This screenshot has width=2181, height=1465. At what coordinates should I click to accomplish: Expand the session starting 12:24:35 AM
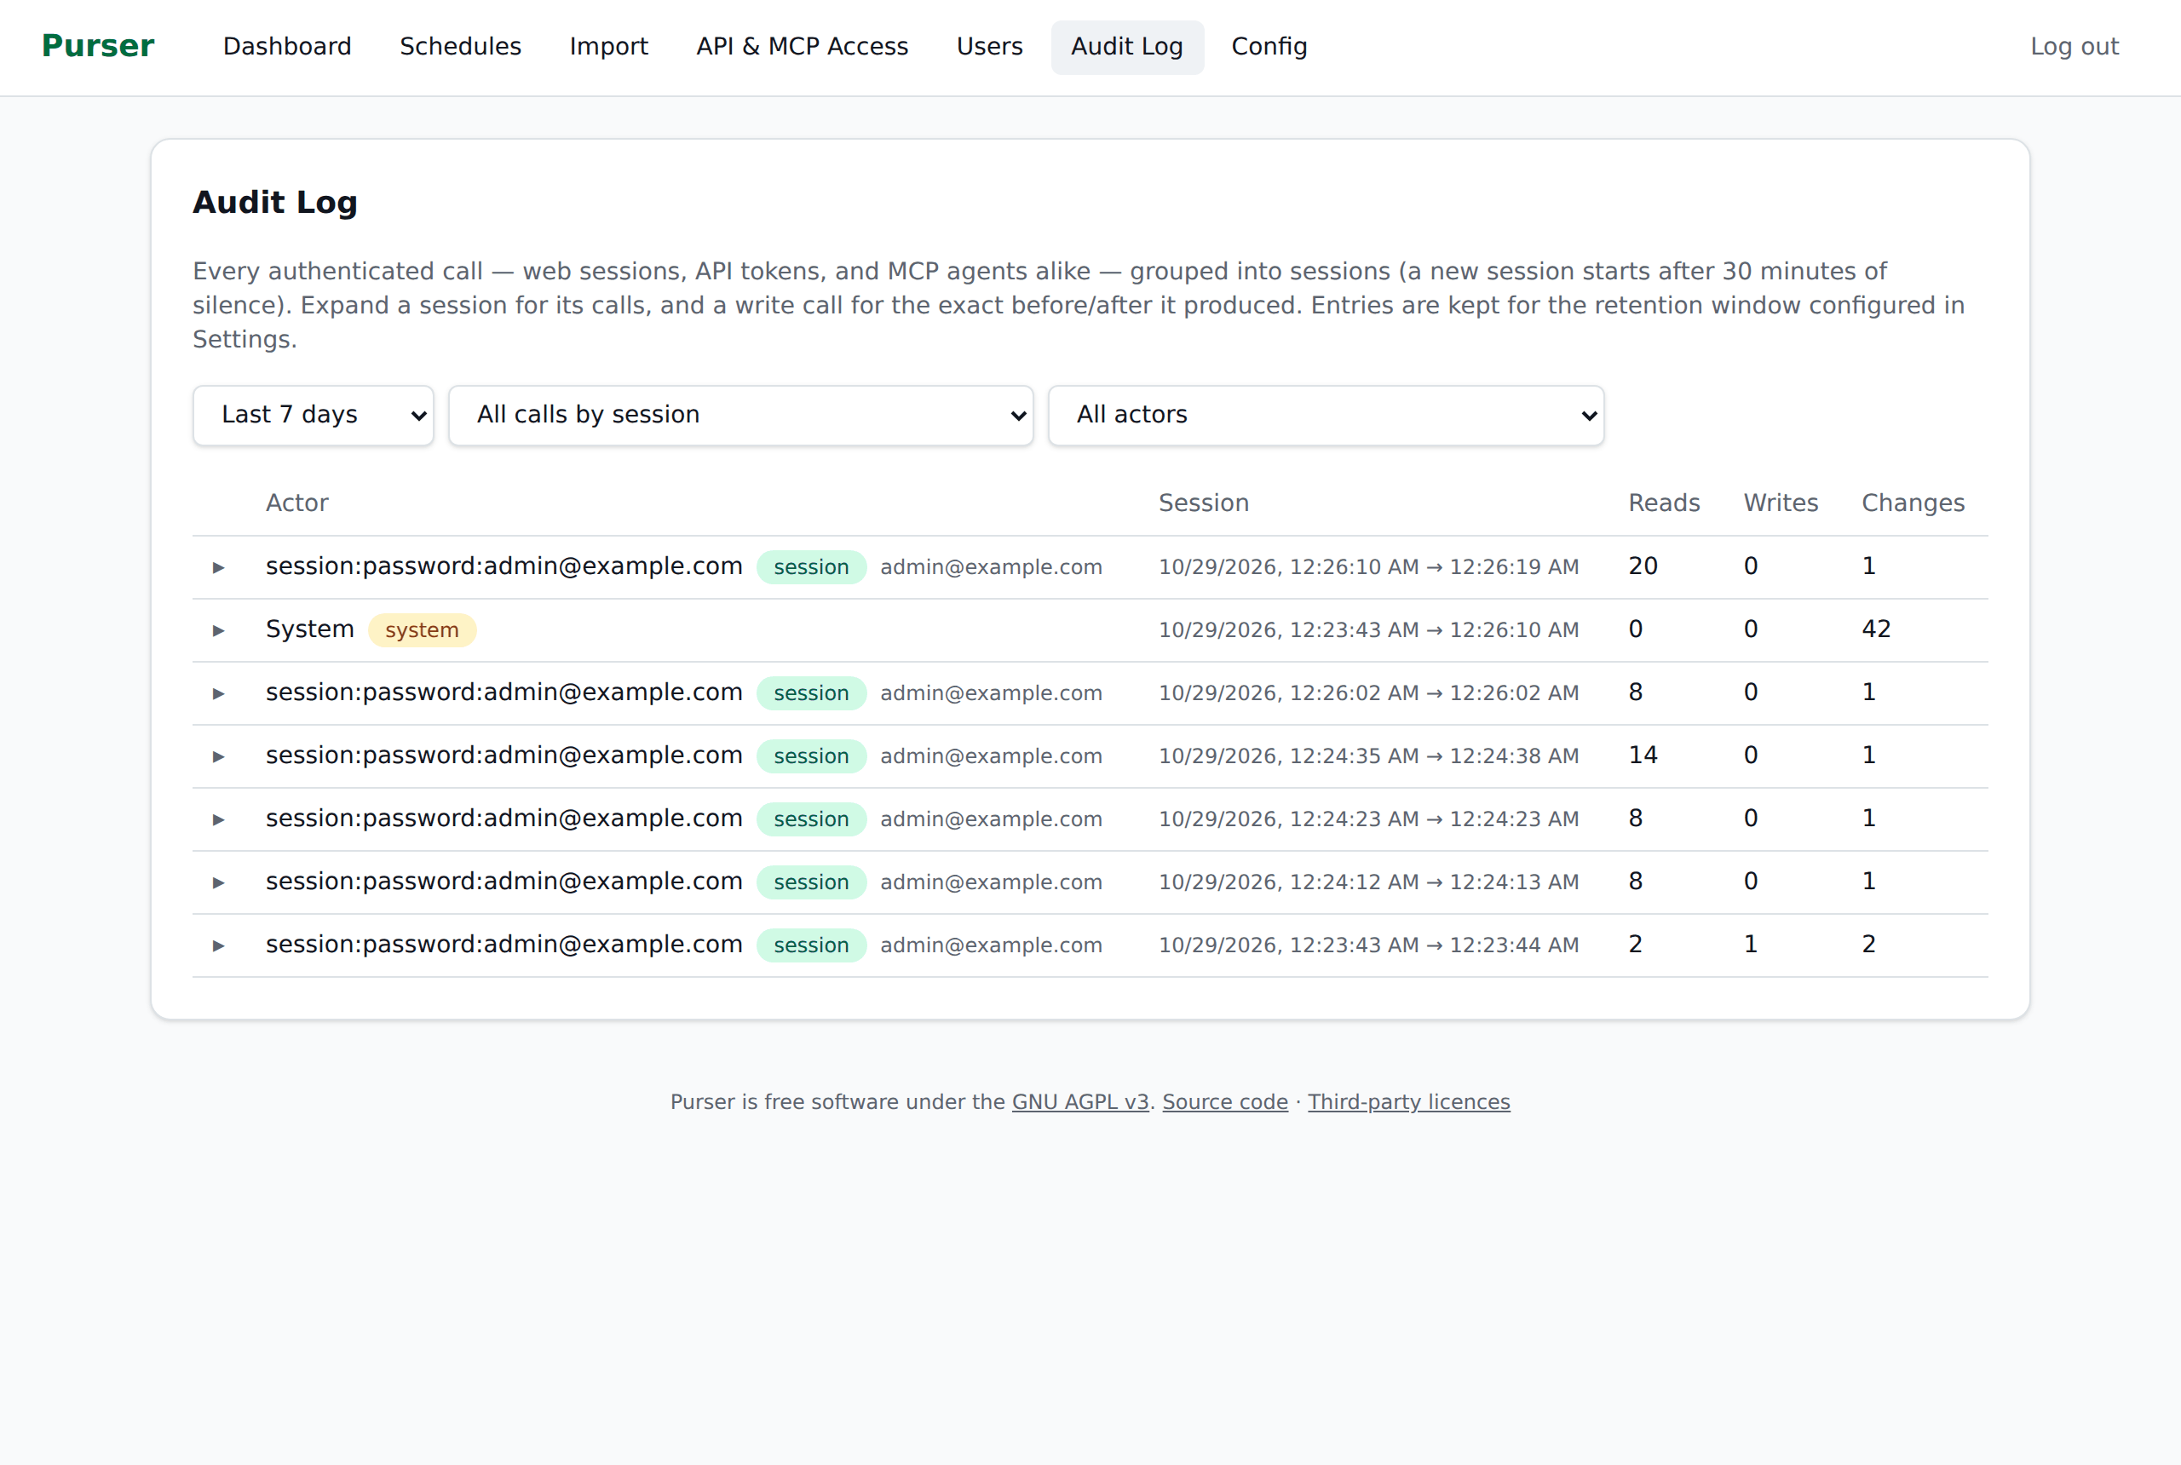tap(218, 757)
